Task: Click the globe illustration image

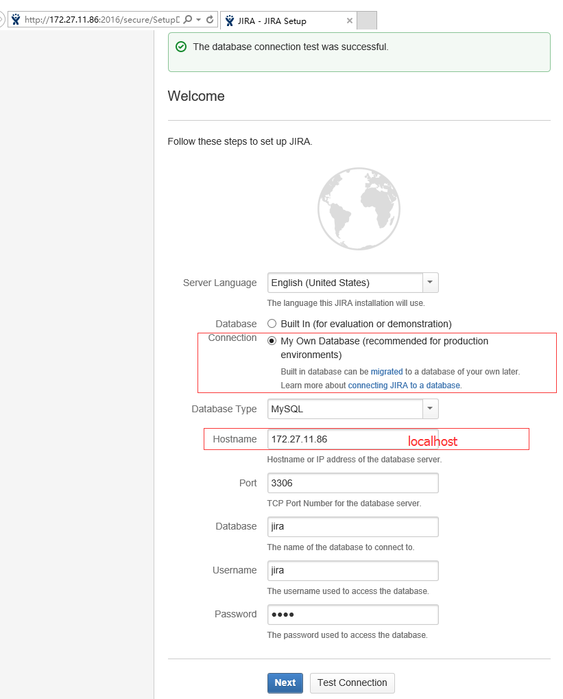Action: (x=359, y=209)
